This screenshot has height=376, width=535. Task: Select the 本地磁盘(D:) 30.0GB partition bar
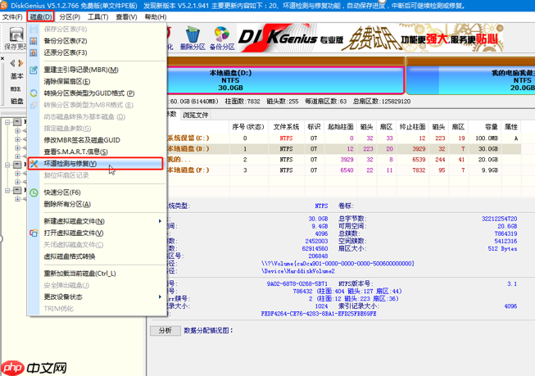click(285, 80)
